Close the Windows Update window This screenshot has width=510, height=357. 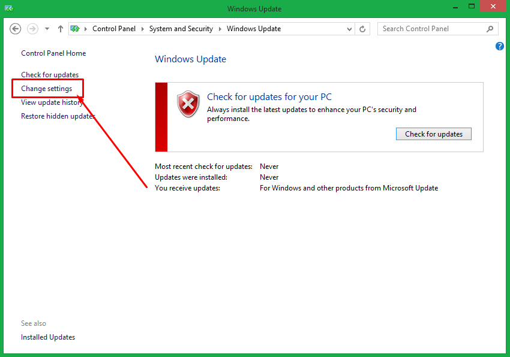point(493,6)
